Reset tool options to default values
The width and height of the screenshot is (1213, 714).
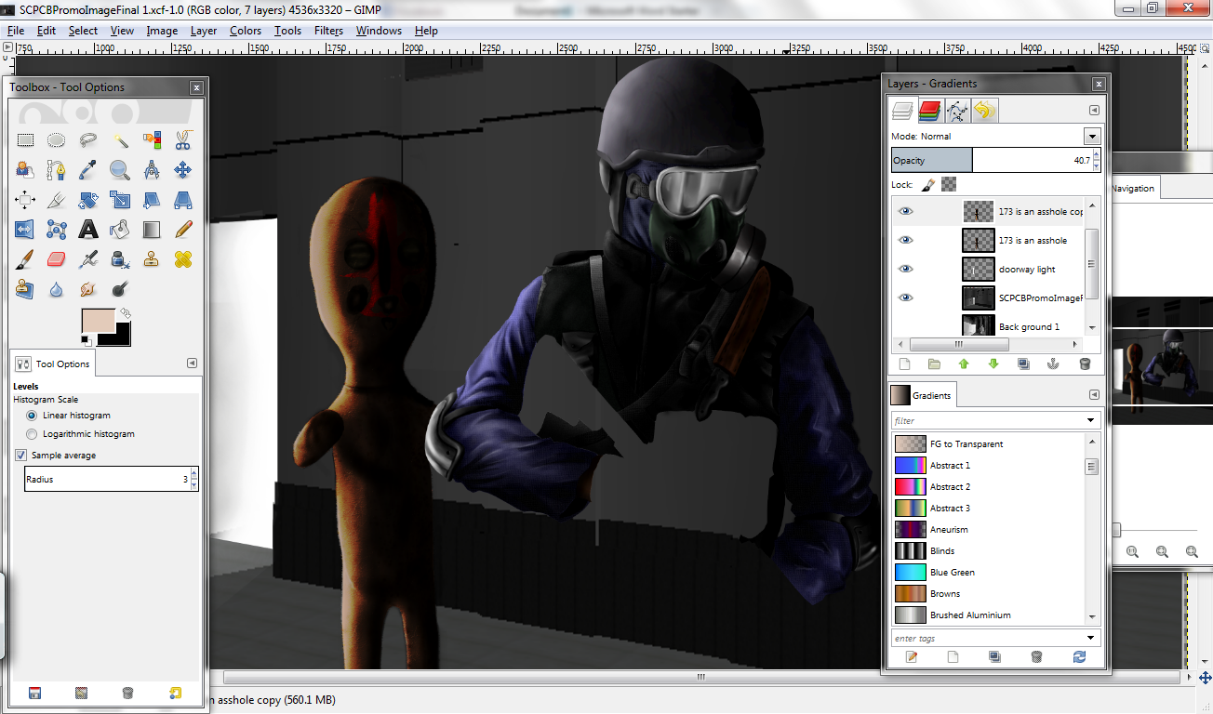click(175, 693)
